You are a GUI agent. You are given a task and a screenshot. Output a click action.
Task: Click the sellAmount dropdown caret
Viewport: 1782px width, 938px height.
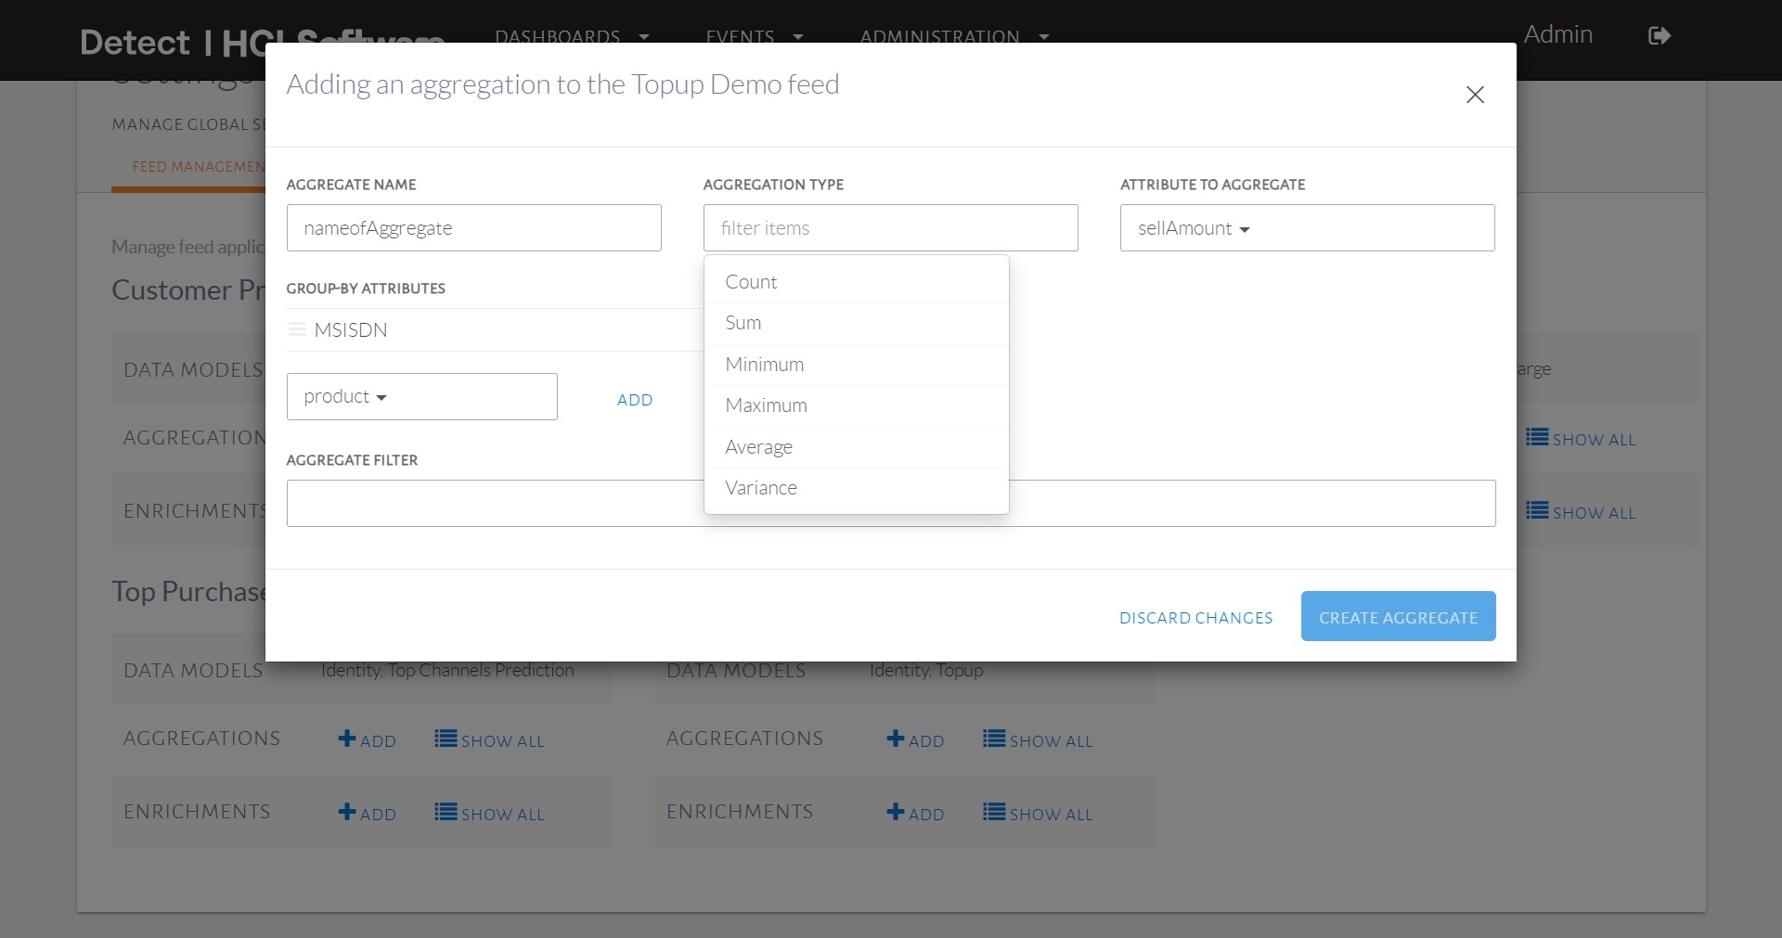pos(1245,229)
